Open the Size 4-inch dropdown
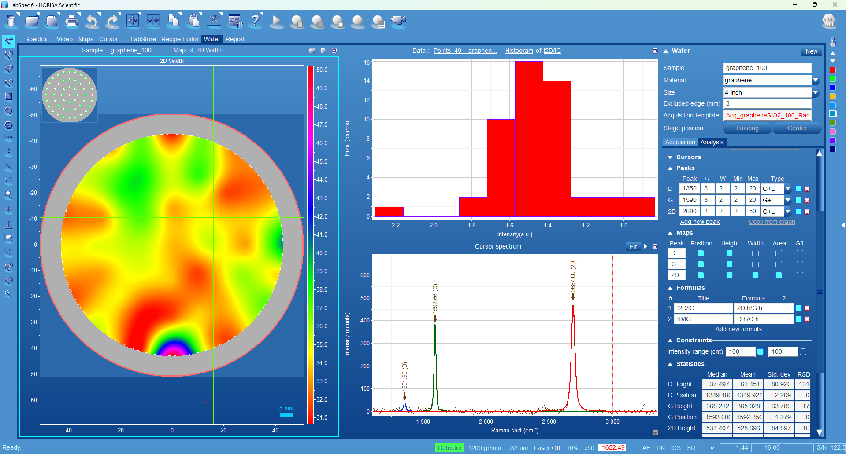 pos(816,93)
